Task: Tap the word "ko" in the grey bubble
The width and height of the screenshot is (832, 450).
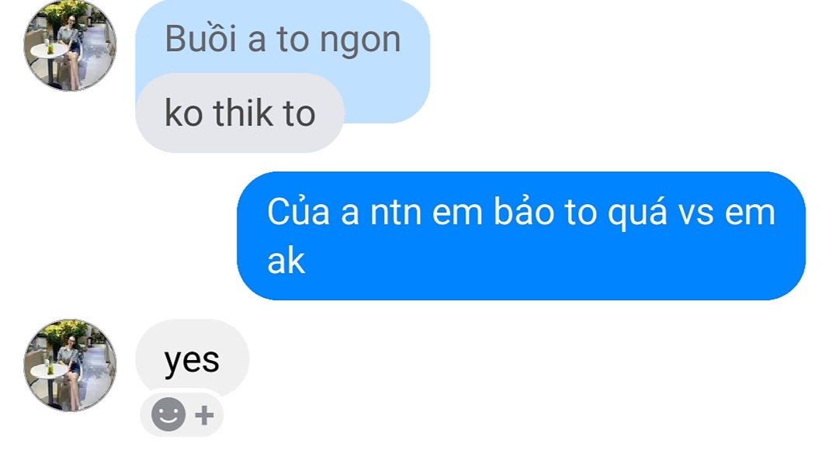Action: click(184, 113)
